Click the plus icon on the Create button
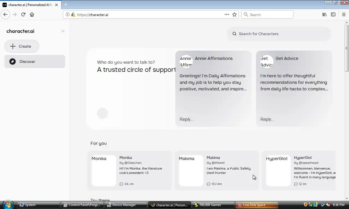349x209 pixels. tap(13, 46)
